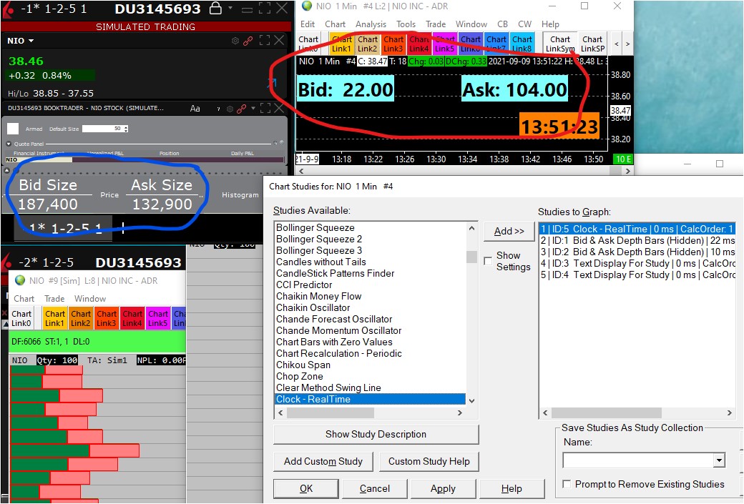Collapse the Quote Panel section
Screen dimensions: 744x504
pyautogui.click(x=9, y=144)
